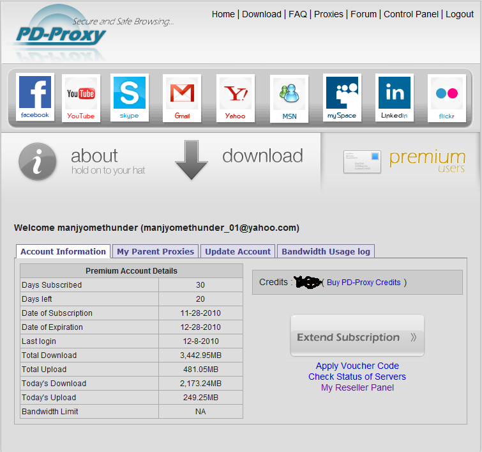The width and height of the screenshot is (482, 452).
Task: Click the Yahoo icon tile
Action: [236, 98]
